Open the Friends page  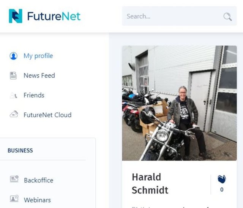(x=34, y=95)
